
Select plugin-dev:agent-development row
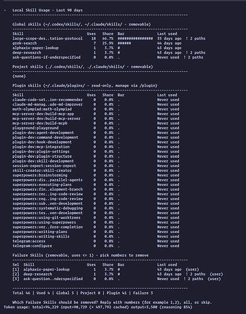[x=96, y=133]
